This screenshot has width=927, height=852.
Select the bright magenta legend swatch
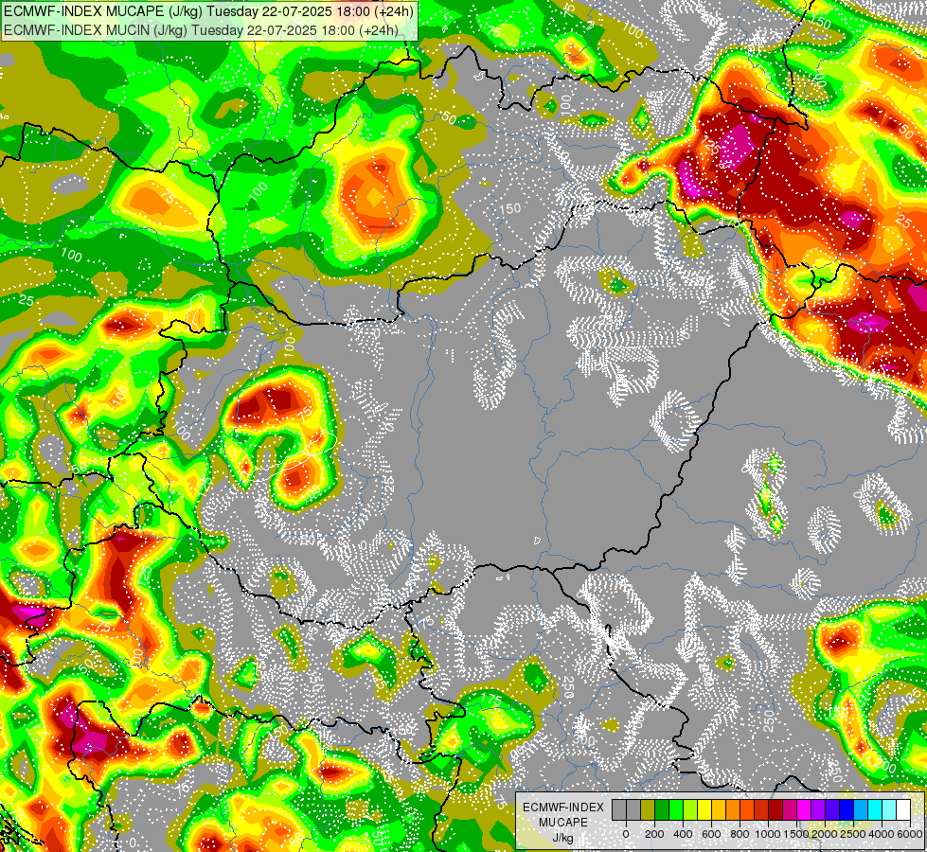804,810
